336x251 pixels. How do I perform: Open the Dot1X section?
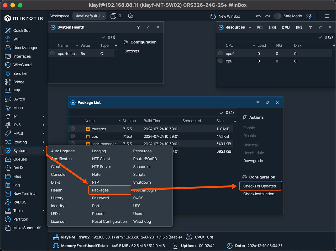tap(18, 168)
